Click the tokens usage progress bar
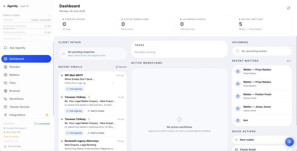The height and width of the screenshot is (151, 297). point(27,22)
